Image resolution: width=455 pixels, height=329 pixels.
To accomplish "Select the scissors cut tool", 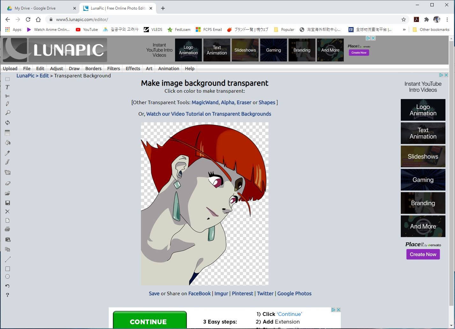I will point(7,96).
